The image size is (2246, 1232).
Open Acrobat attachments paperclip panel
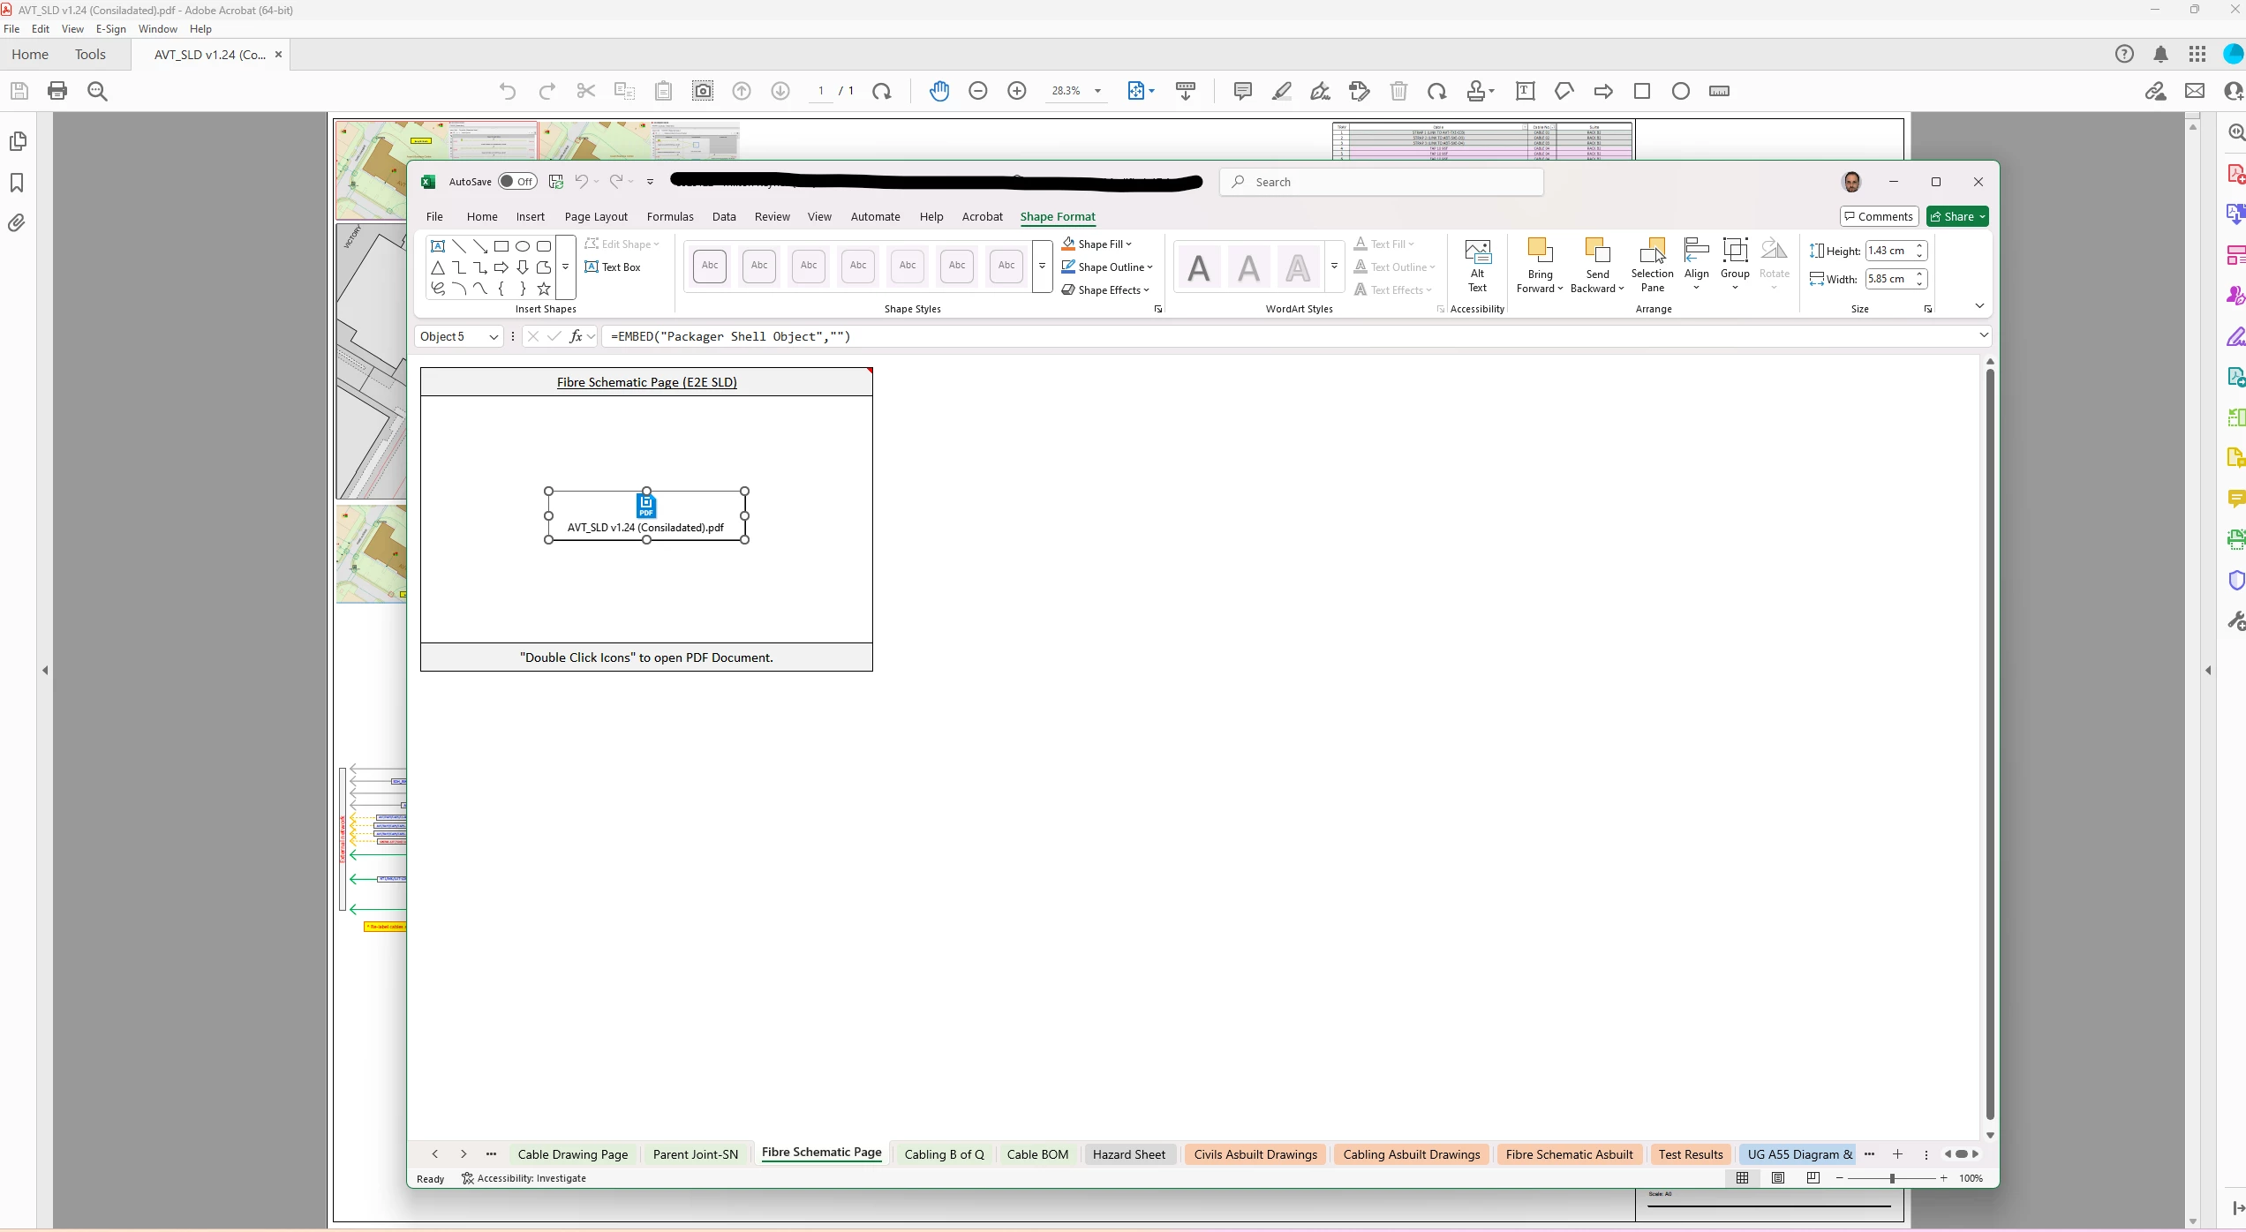(17, 223)
